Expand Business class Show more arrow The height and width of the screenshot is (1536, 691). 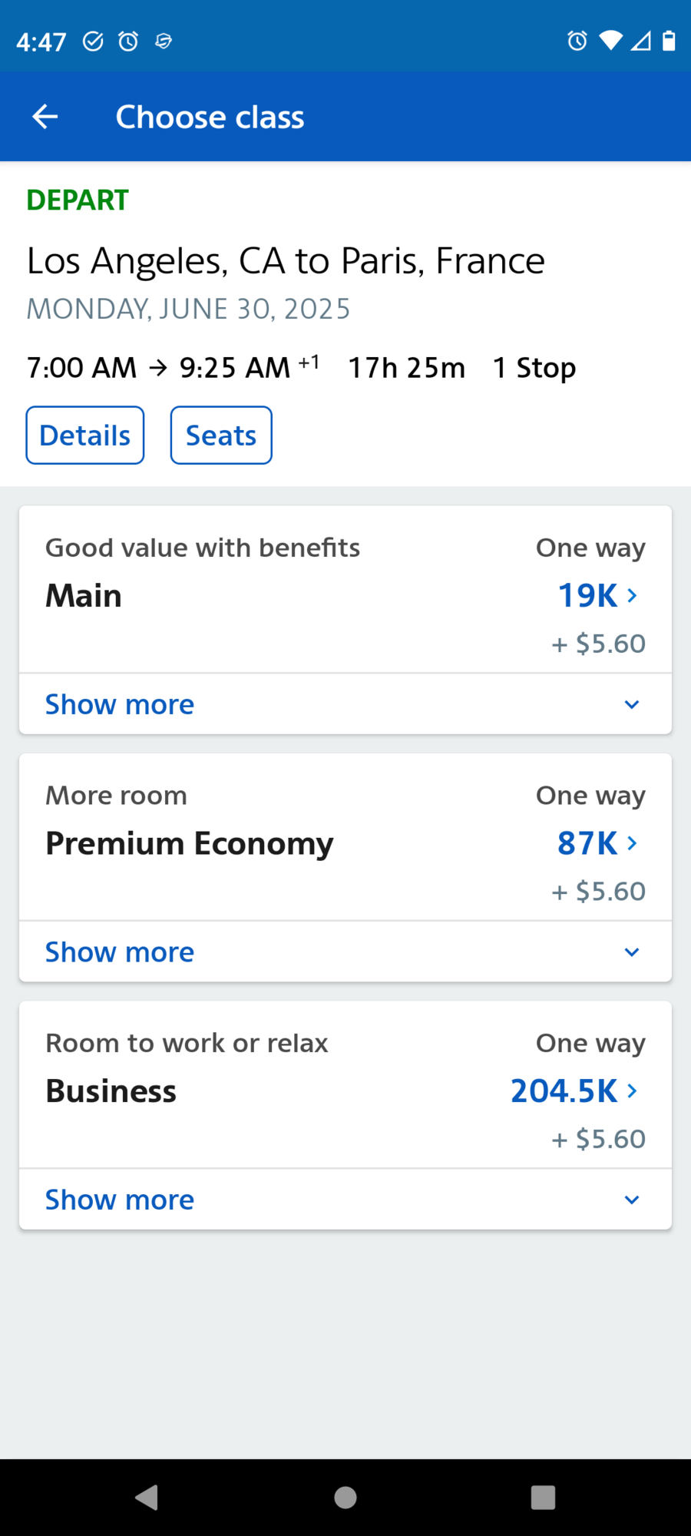pos(632,1200)
